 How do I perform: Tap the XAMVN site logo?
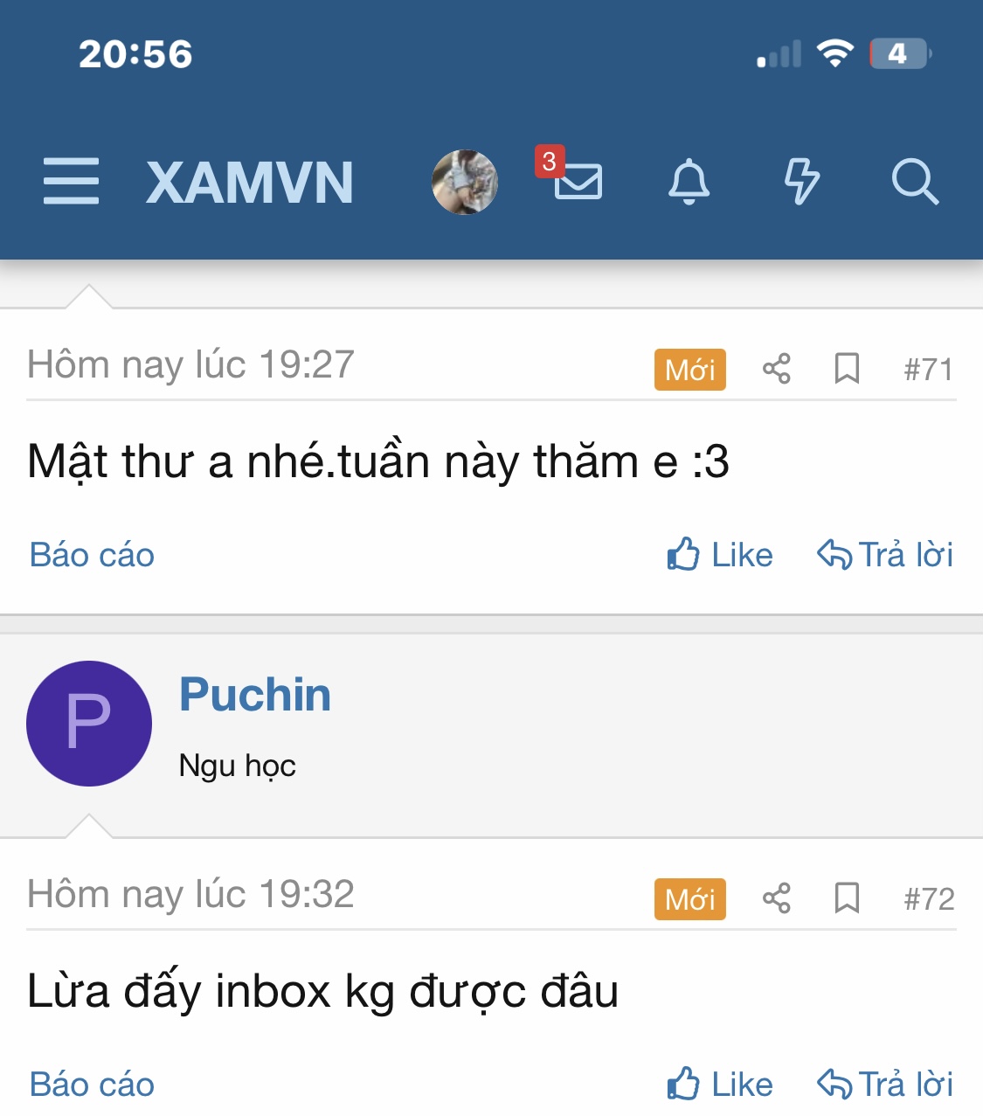[250, 183]
